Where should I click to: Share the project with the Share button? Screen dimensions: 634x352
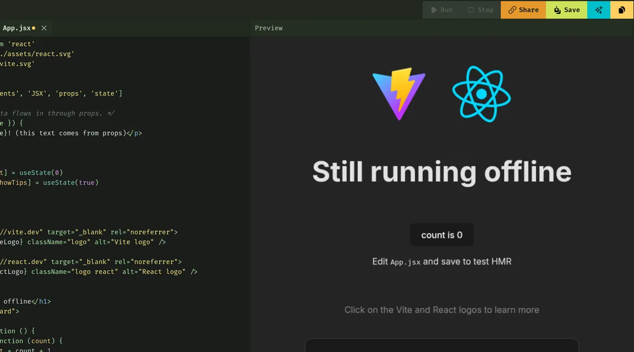point(523,10)
